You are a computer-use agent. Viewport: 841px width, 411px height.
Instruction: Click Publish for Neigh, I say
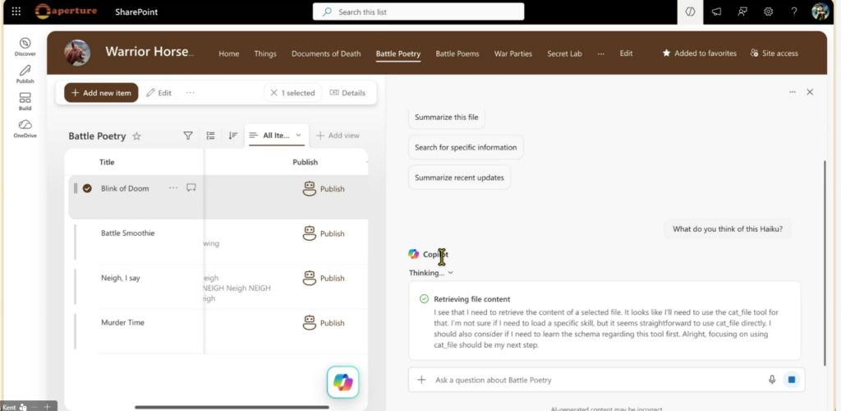pos(324,278)
